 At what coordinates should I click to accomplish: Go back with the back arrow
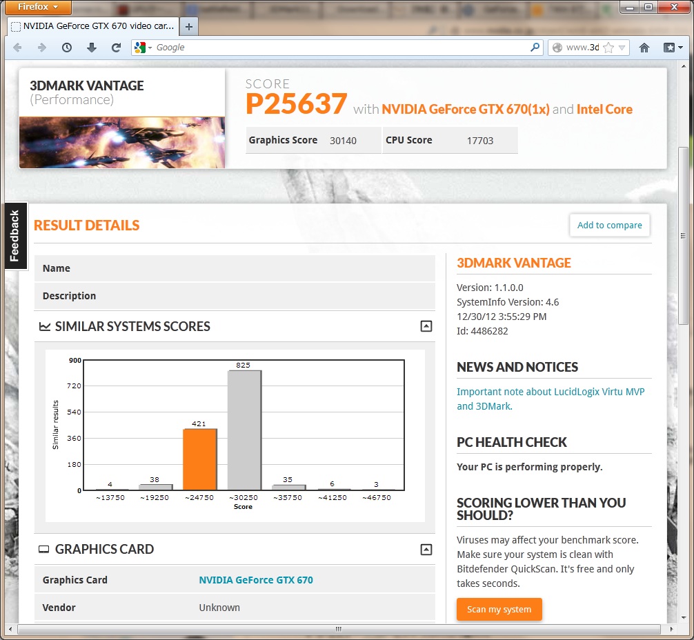[18, 48]
